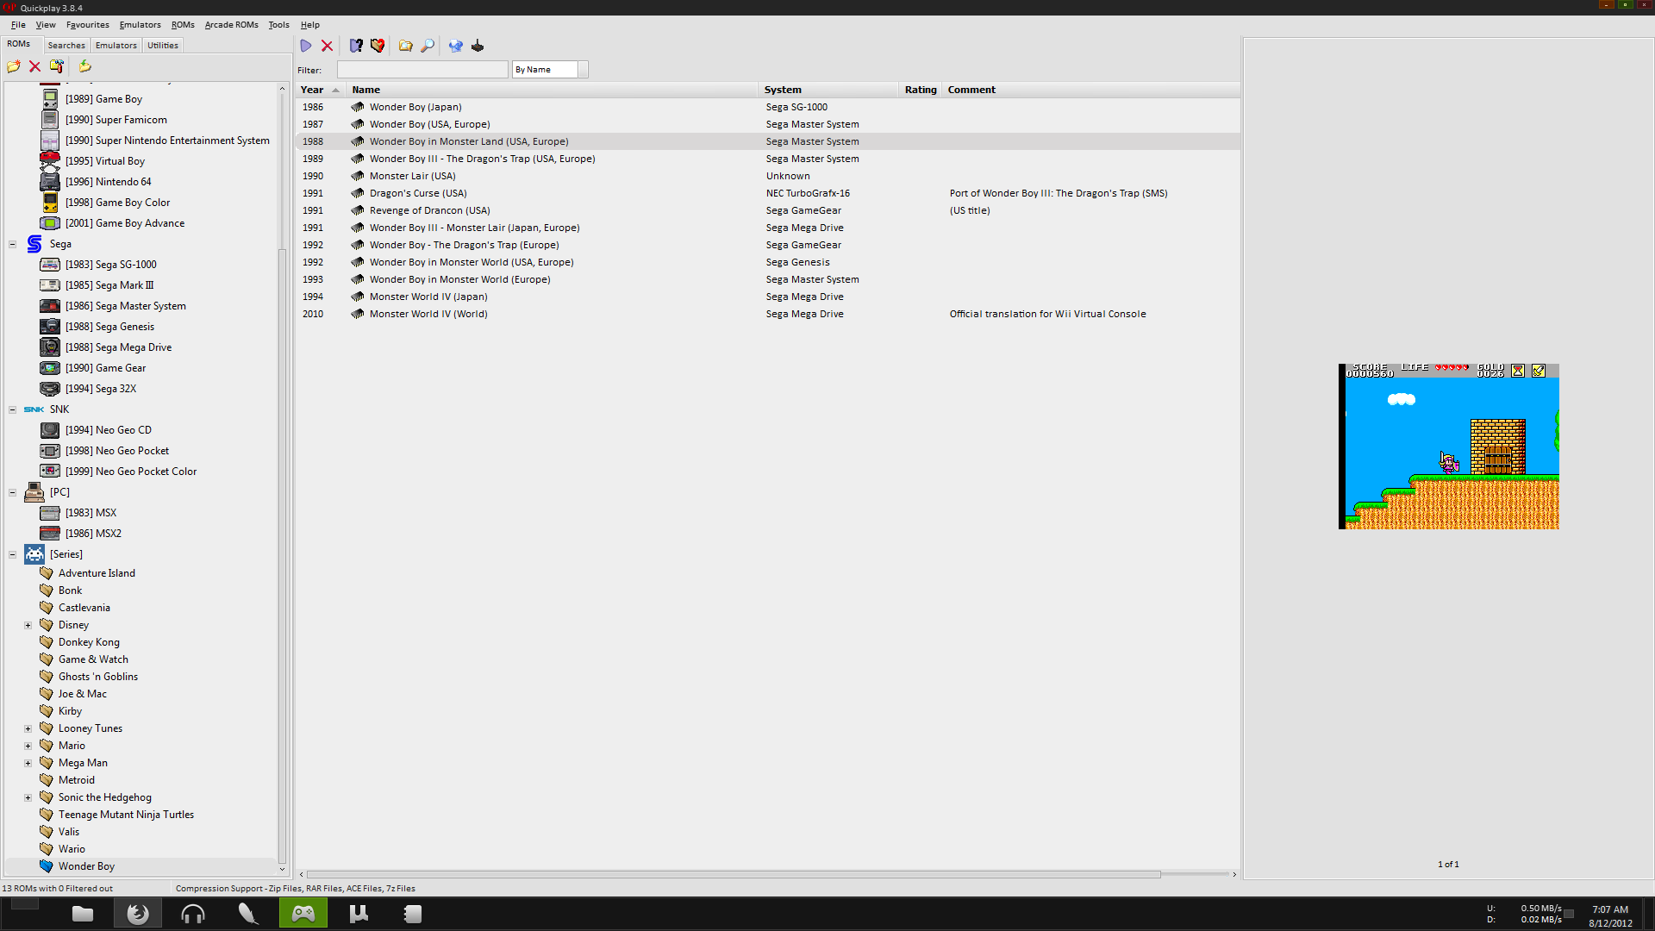Click the Sega Mega Drive console icon

[x=50, y=347]
